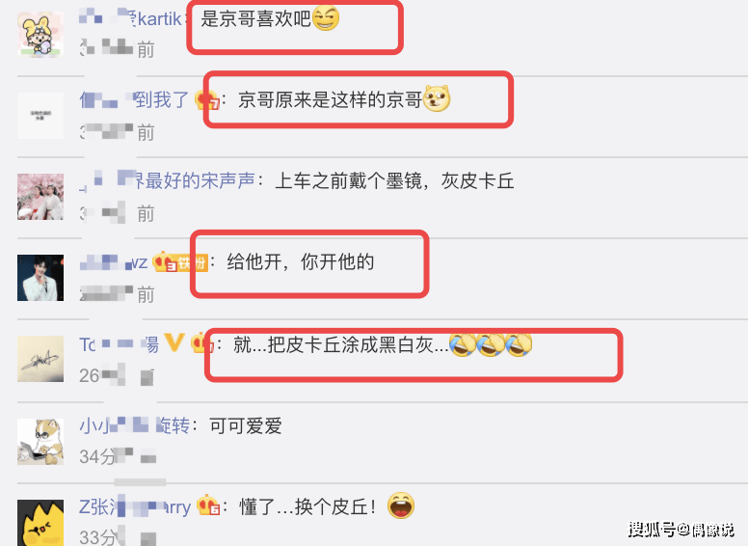Open the white avatar with small black text
Viewport: 748px width, 546px height.
40,116
